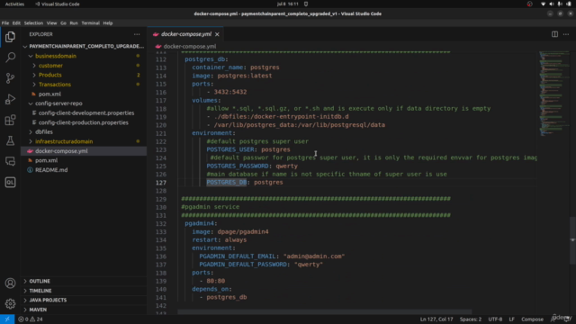Image resolution: width=576 pixels, height=324 pixels.
Task: Click the postgres_db service name line 112
Action: click(x=206, y=59)
